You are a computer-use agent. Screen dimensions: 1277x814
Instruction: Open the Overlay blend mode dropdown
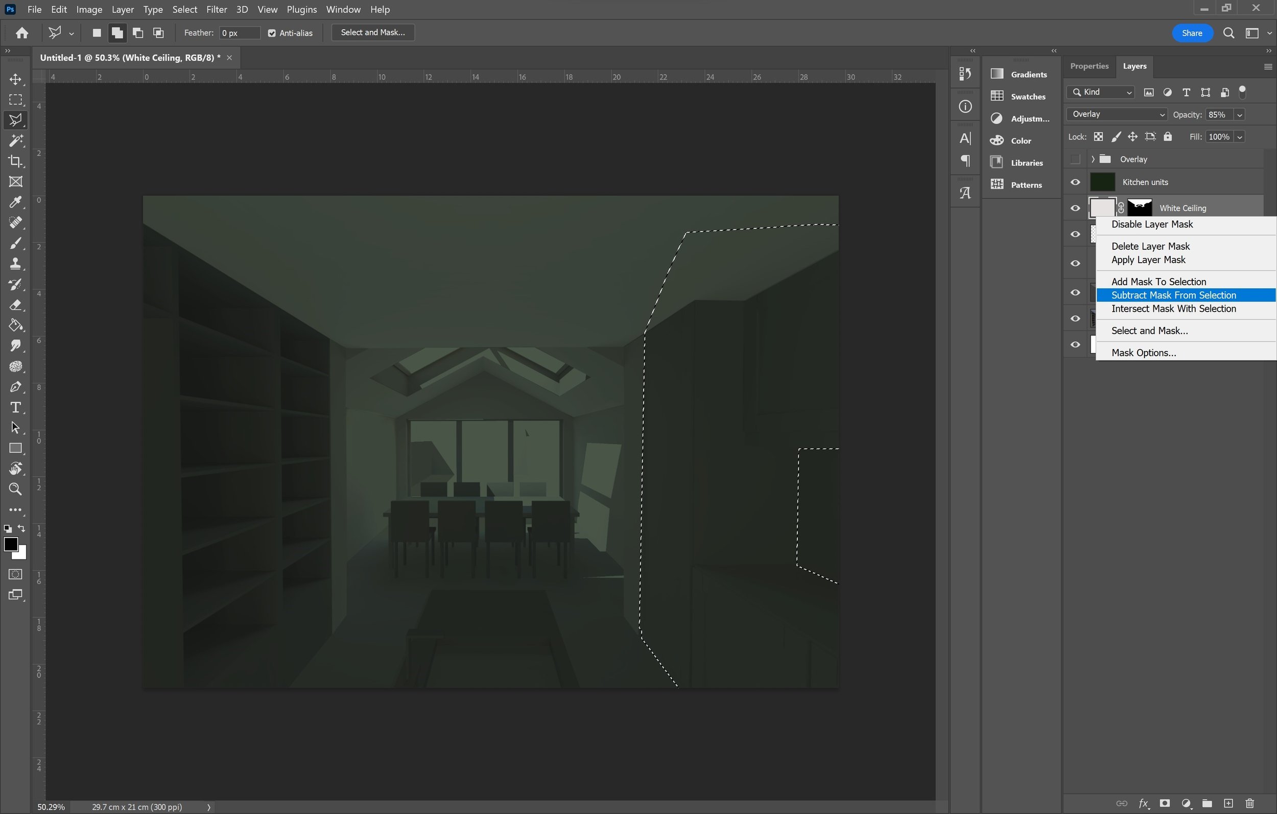tap(1116, 114)
